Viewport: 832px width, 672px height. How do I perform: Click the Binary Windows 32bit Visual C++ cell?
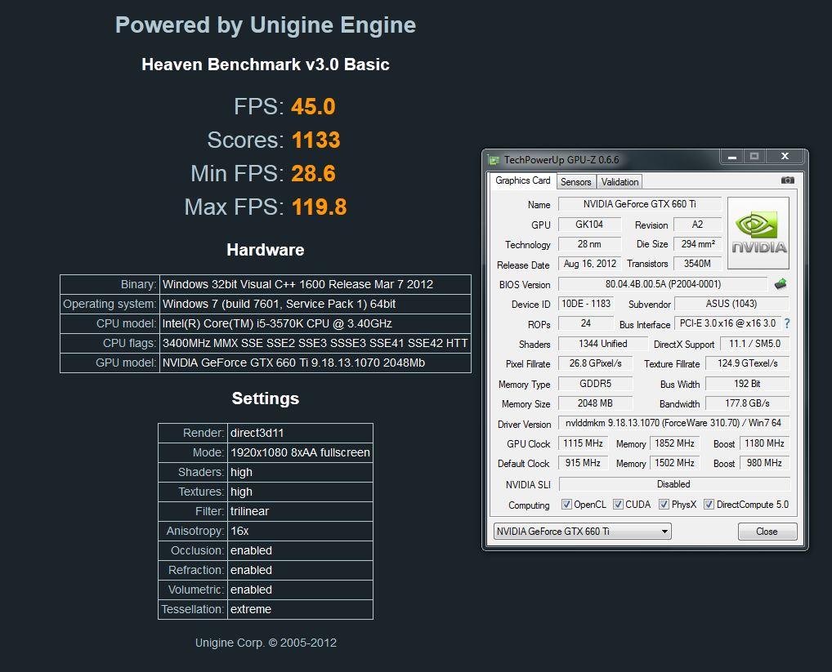click(315, 285)
